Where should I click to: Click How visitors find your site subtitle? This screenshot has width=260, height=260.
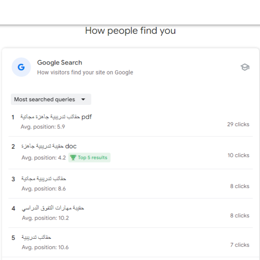click(85, 72)
